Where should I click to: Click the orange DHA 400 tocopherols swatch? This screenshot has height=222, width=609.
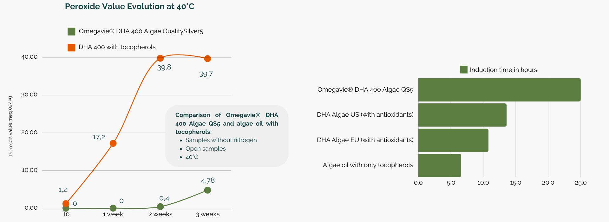71,48
